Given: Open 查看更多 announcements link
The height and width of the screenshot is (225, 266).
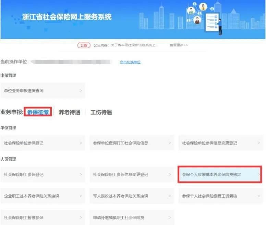Looking at the screenshot, I should (x=179, y=45).
